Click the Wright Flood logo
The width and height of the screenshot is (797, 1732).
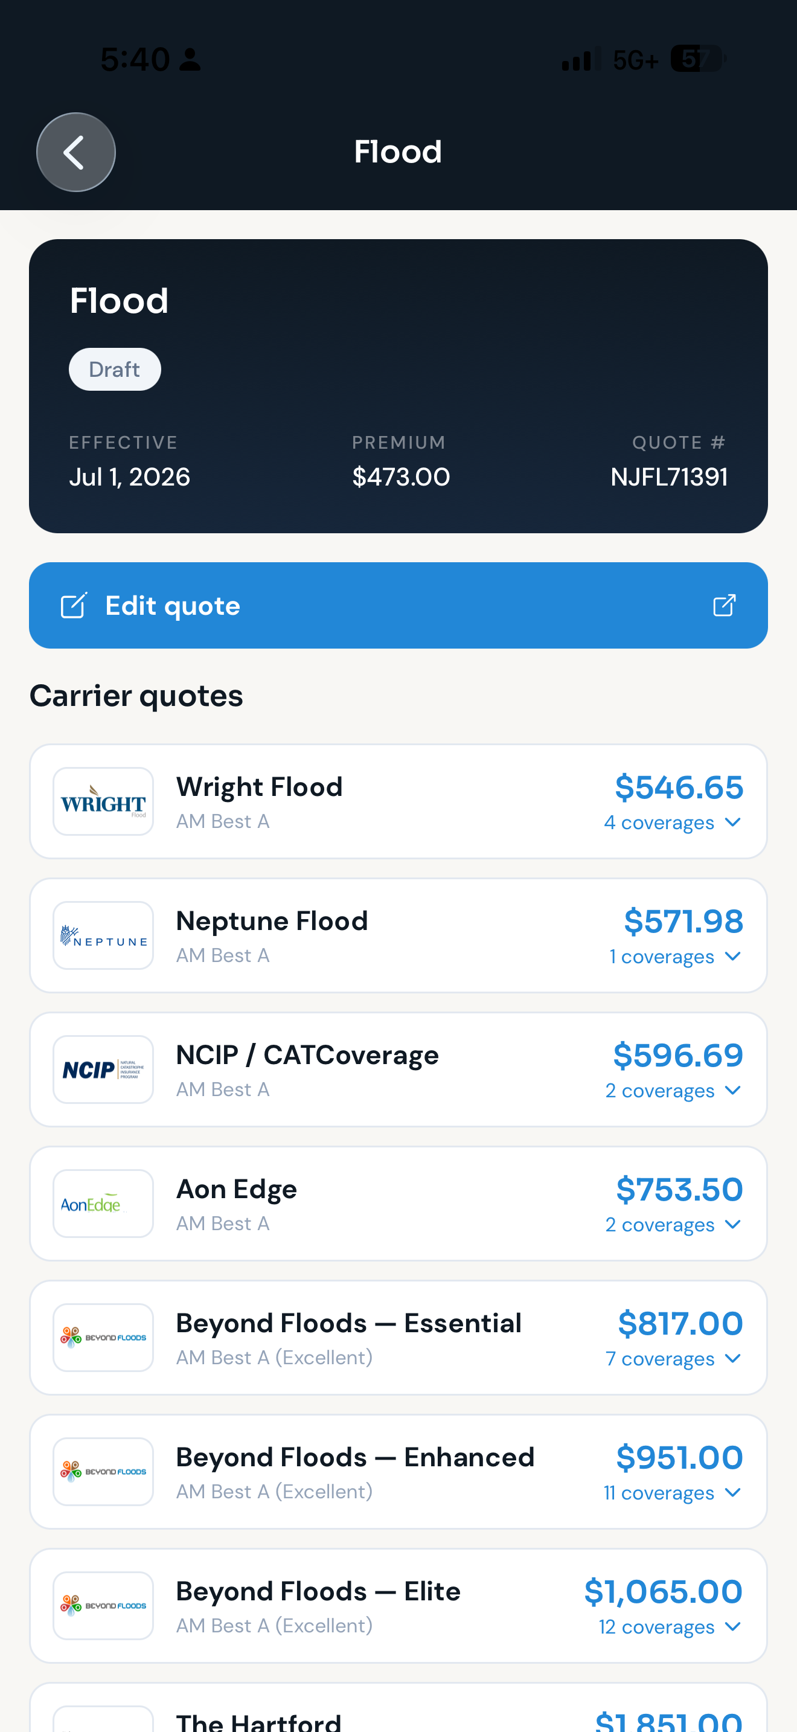[103, 801]
